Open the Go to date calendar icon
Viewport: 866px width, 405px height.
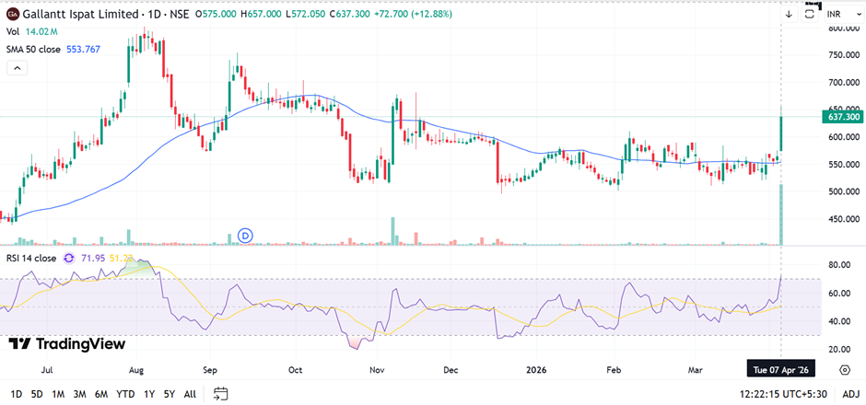point(221,394)
